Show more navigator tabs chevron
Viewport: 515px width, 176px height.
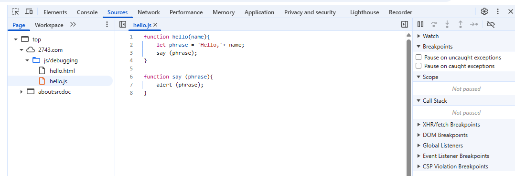[x=73, y=25]
